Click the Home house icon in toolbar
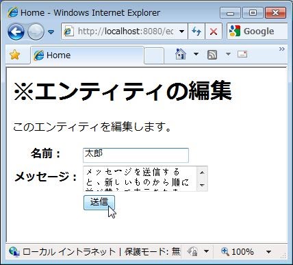293x265 pixels. [x=181, y=54]
